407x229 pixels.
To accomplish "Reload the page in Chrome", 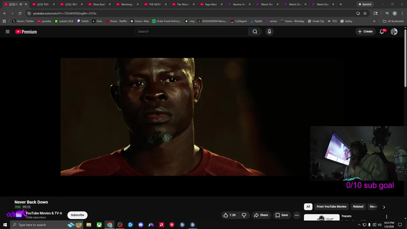I will pyautogui.click(x=20, y=13).
